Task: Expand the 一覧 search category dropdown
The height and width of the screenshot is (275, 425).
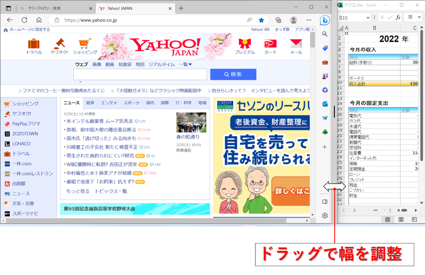Action: point(185,65)
